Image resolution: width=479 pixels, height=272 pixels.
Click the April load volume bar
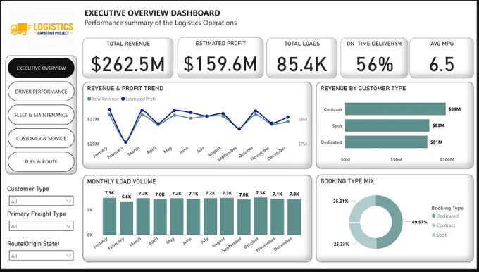coord(160,217)
